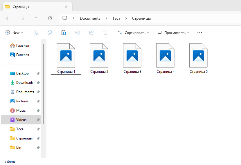Open the three-dots See more menu

click(199, 32)
